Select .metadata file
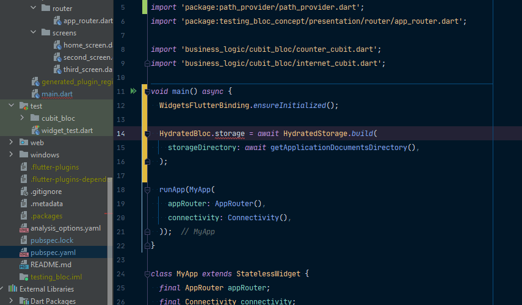This screenshot has width=522, height=305. [46, 204]
